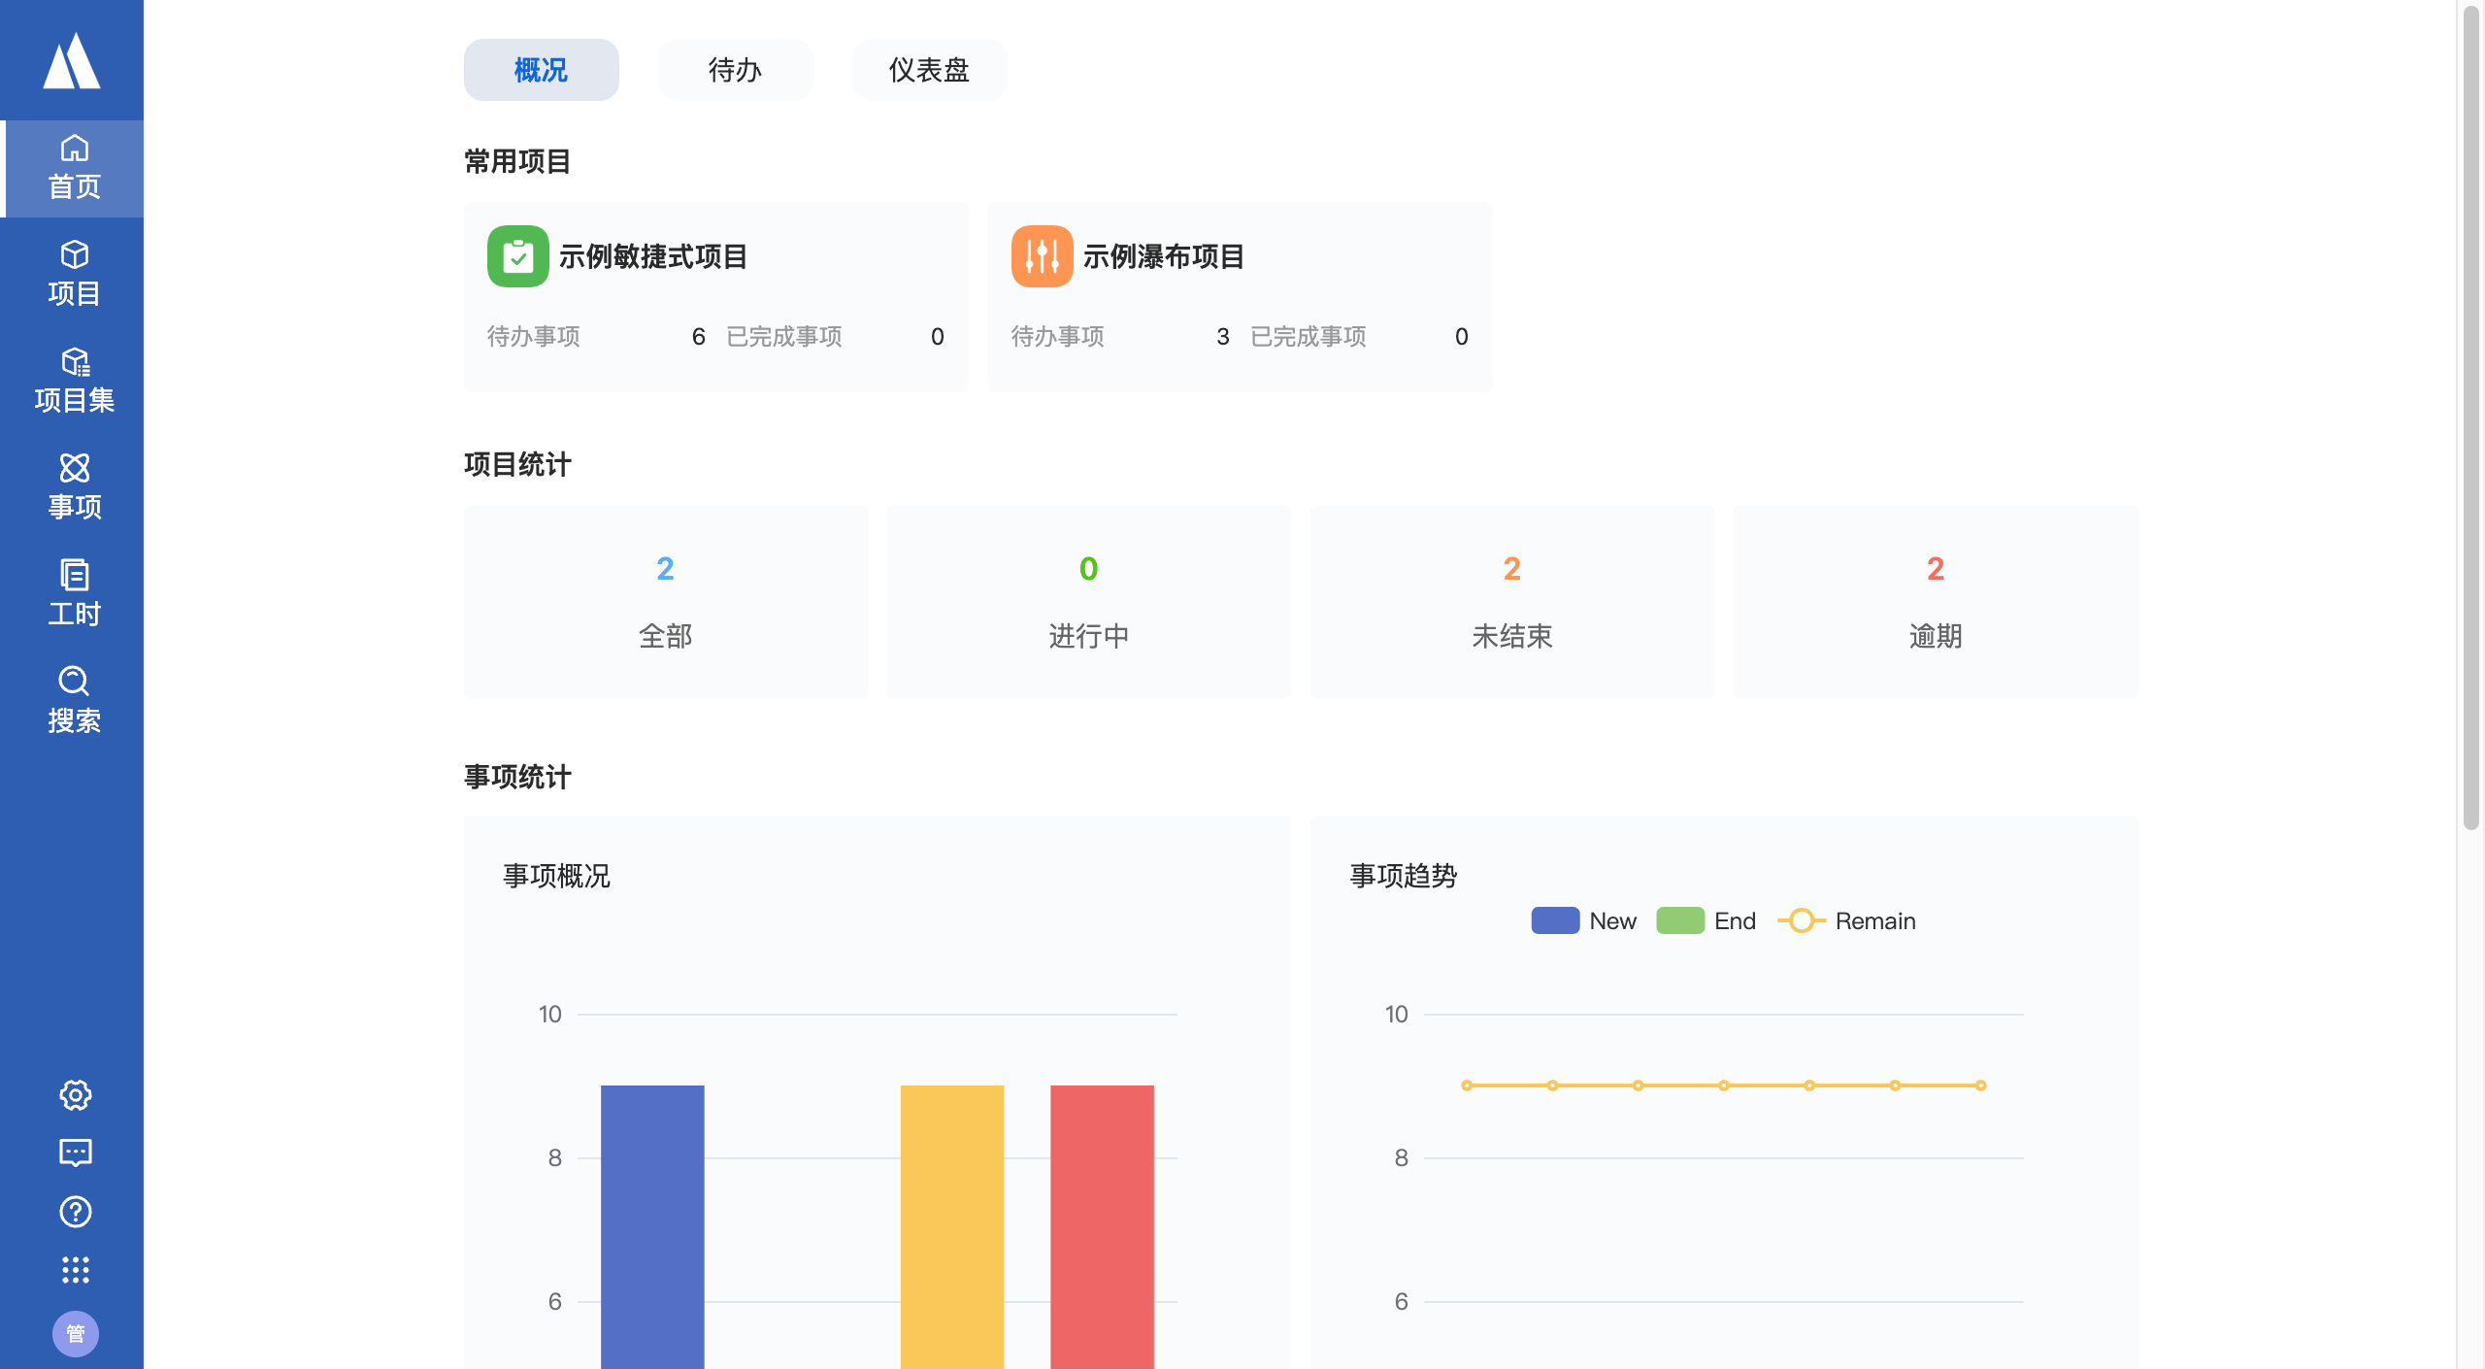This screenshot has height=1369, width=2485.
Task: Open the apps grid launcher icon
Action: coord(75,1270)
